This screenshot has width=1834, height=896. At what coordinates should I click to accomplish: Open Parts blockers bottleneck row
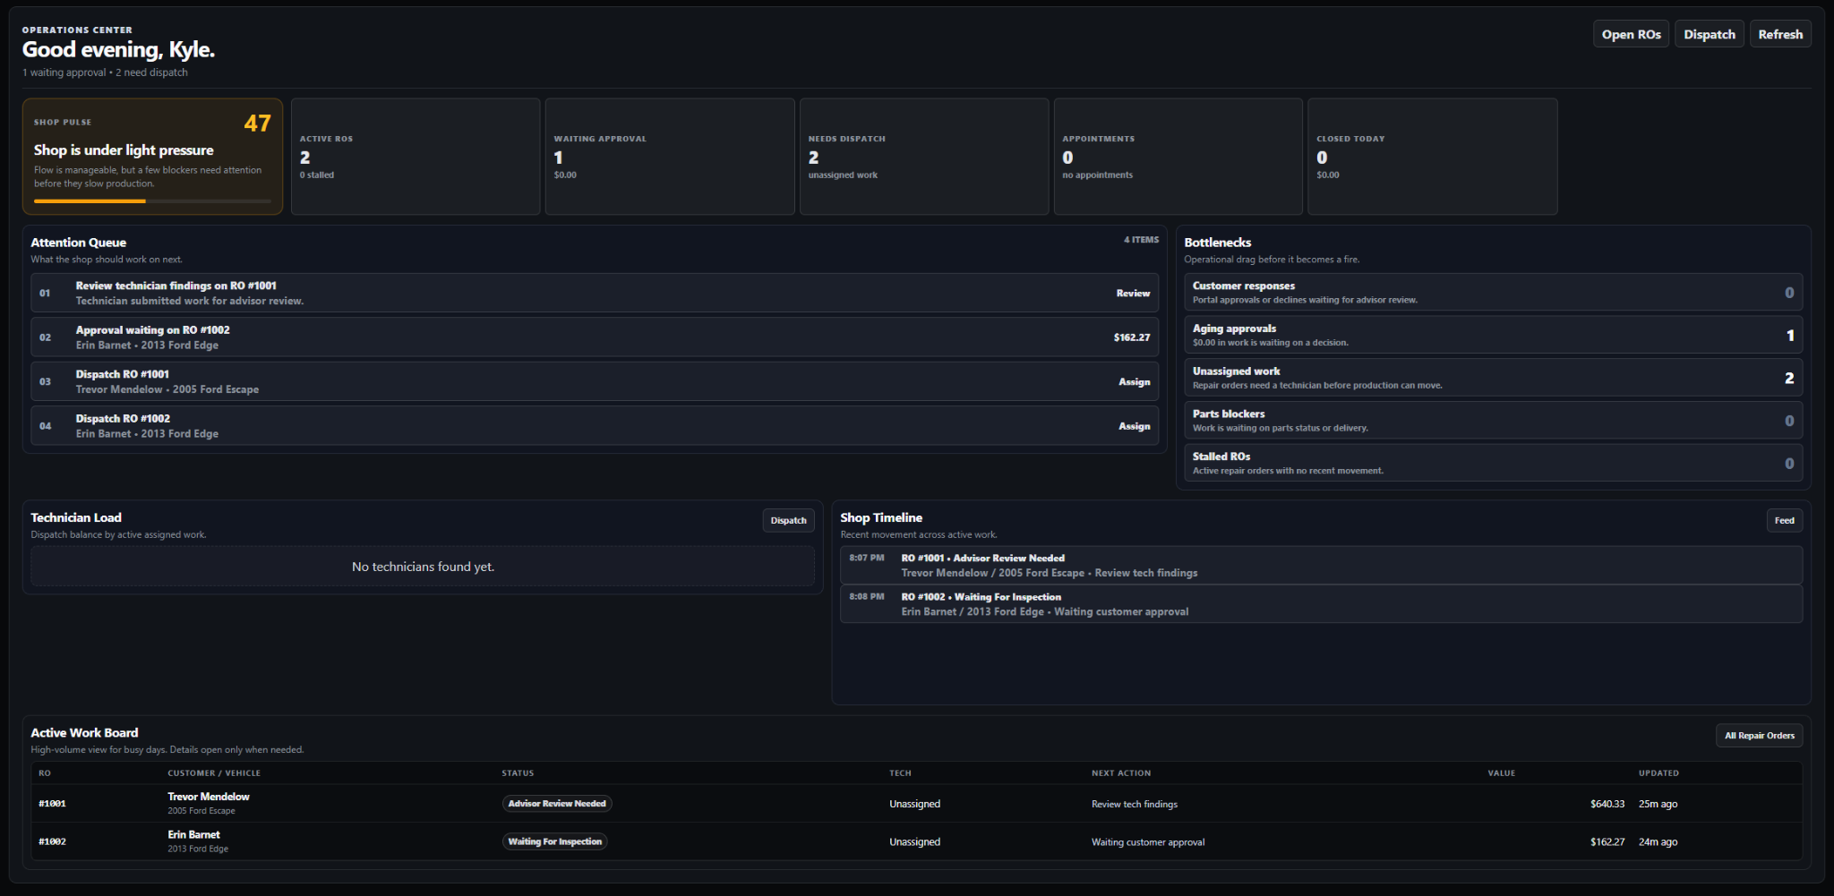click(x=1493, y=420)
